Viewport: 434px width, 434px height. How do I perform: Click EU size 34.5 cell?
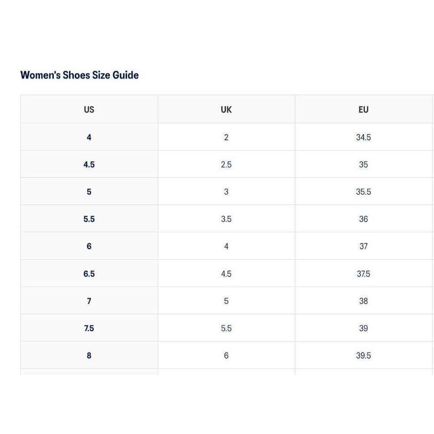363,137
